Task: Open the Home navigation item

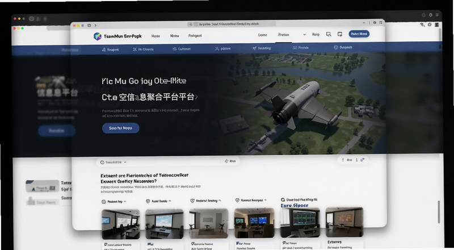Action: pos(155,36)
